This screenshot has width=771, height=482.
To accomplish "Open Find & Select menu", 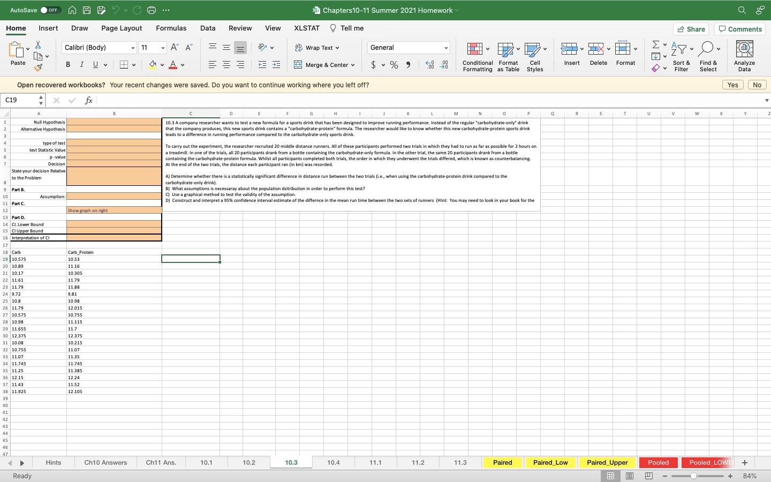I will coord(708,57).
